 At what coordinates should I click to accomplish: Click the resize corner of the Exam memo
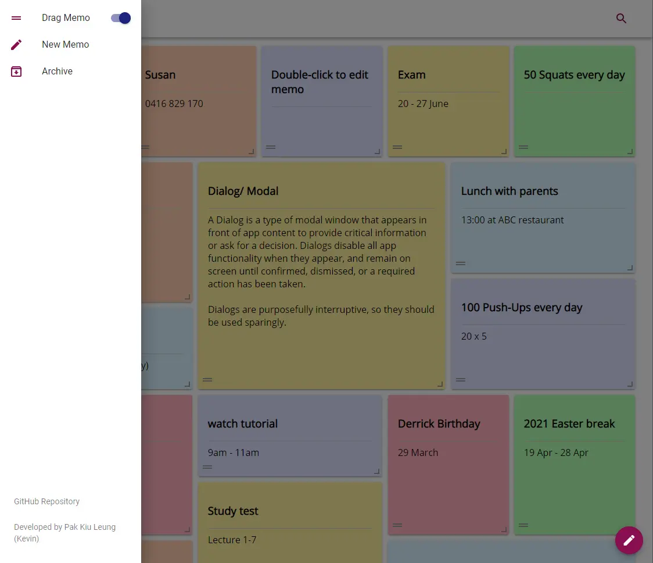pos(503,151)
